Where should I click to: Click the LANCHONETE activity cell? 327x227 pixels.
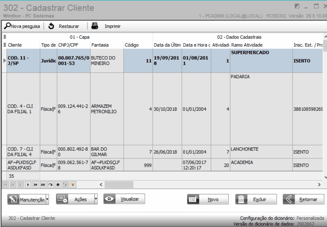[261, 152]
